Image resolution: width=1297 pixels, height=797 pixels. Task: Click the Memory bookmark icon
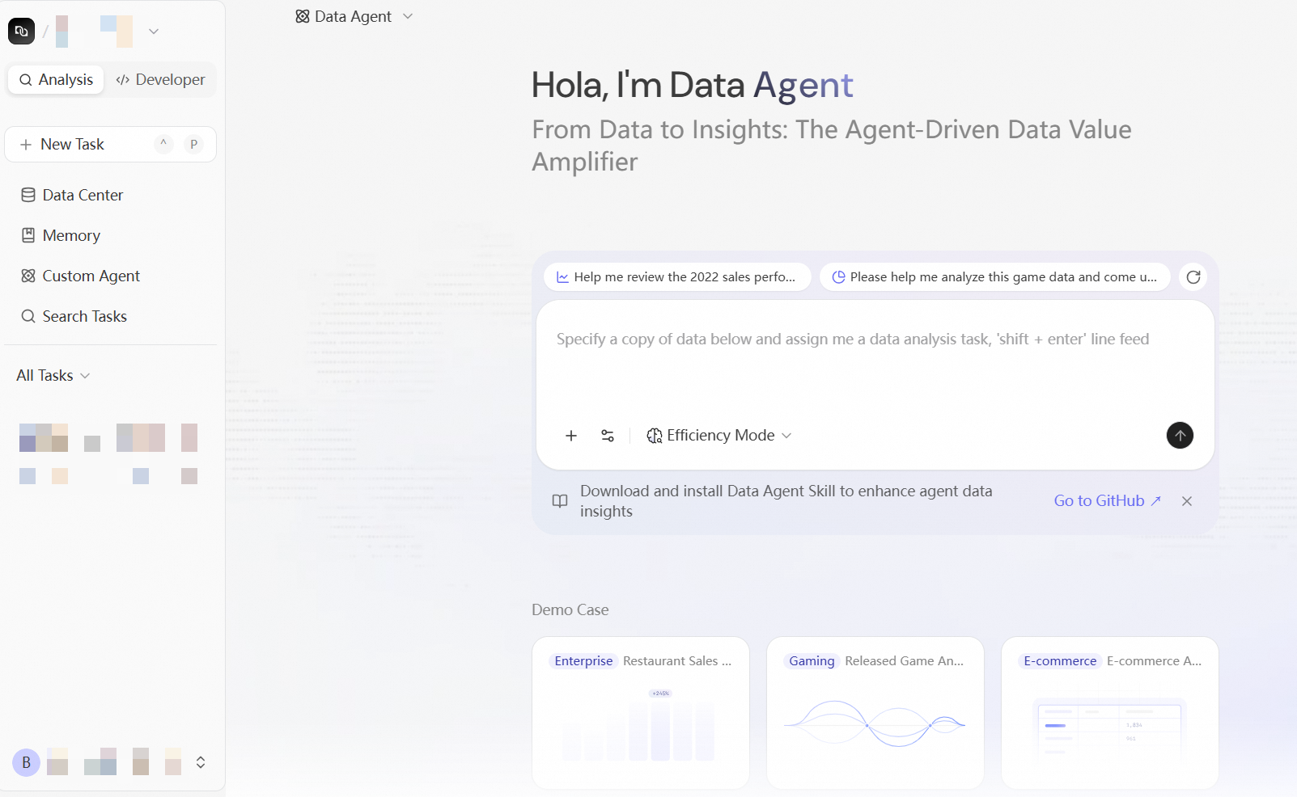point(28,235)
